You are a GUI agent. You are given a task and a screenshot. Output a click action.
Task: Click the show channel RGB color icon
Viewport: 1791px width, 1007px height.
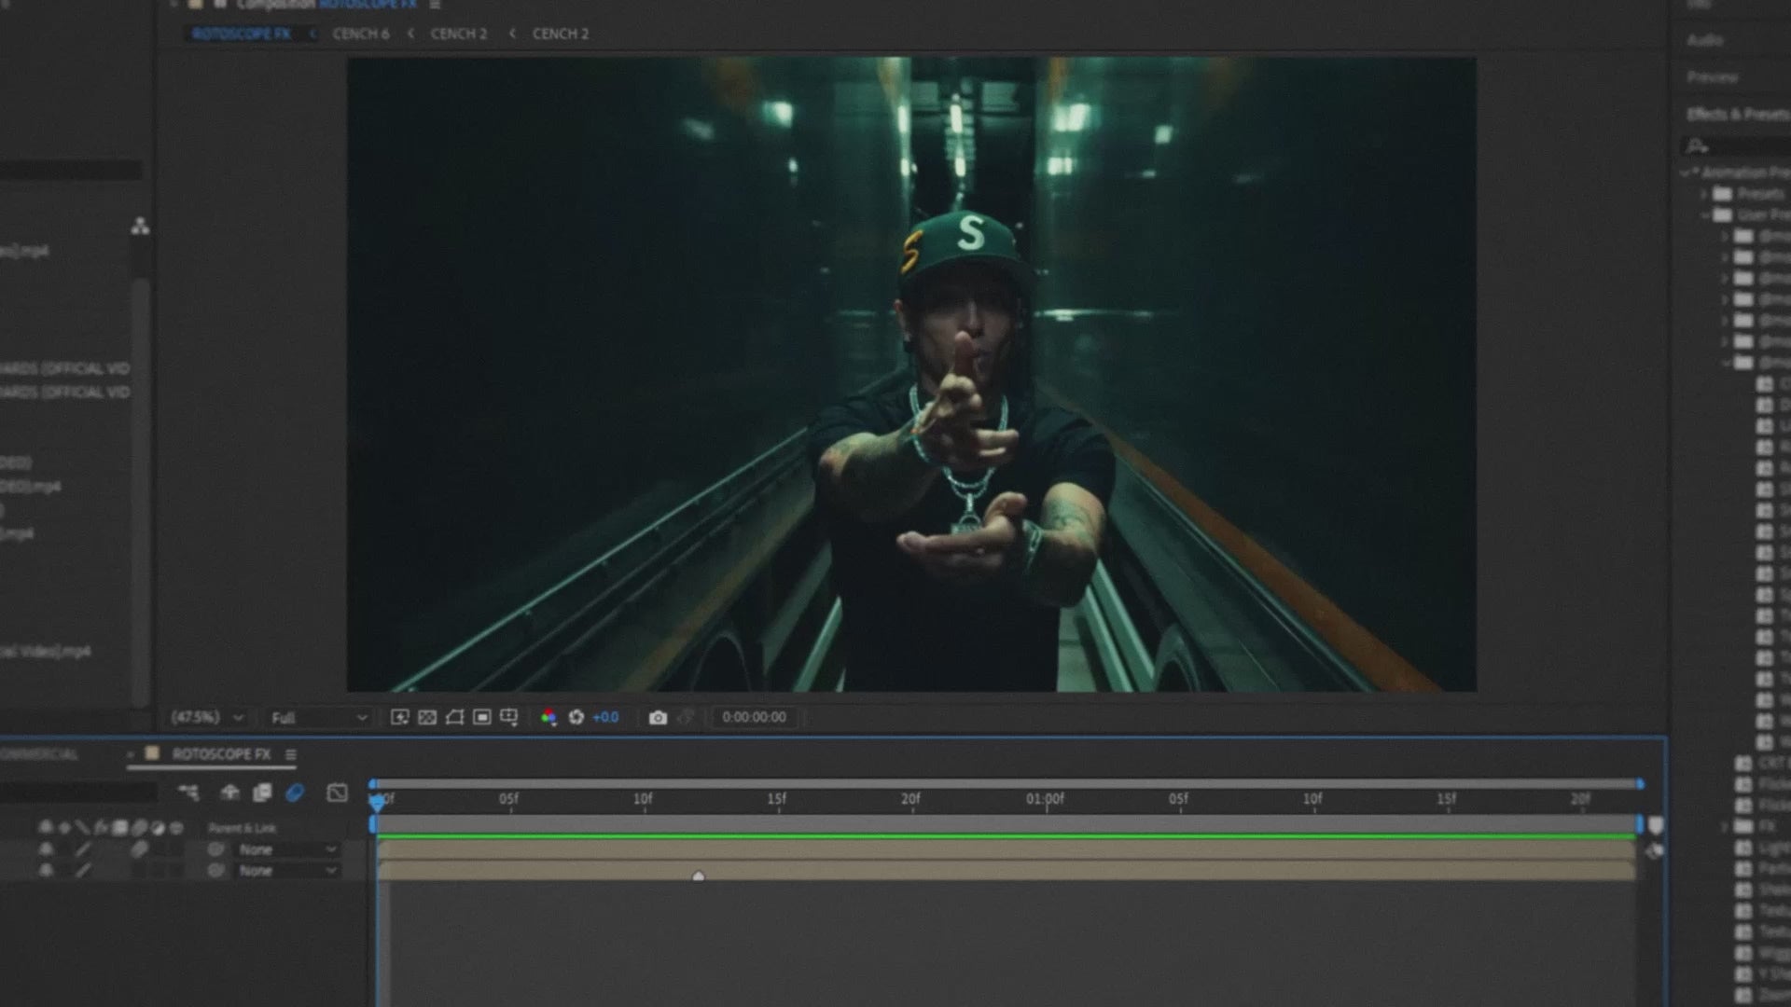click(x=548, y=717)
